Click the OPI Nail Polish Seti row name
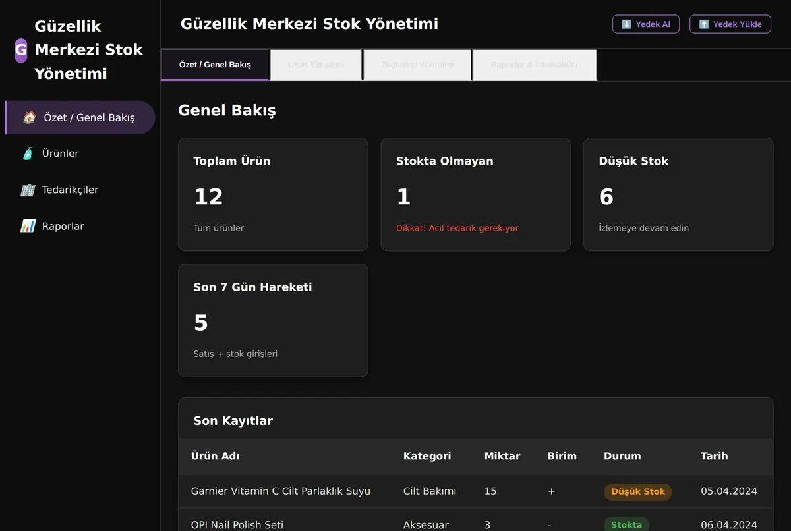Viewport: 791px width, 531px height. click(x=237, y=525)
